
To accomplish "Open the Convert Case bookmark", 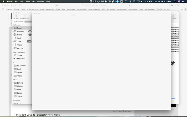I will pos(150,9).
